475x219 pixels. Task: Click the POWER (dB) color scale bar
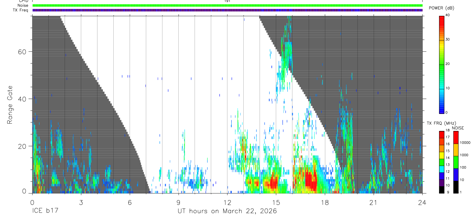(442, 64)
